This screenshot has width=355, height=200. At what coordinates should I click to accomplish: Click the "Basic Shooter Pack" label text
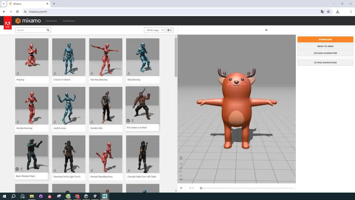25,176
